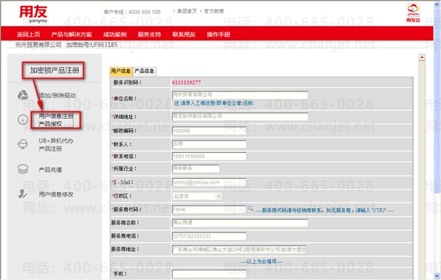Select 产品充值 in the sidebar
The image size is (441, 280).
(x=50, y=169)
